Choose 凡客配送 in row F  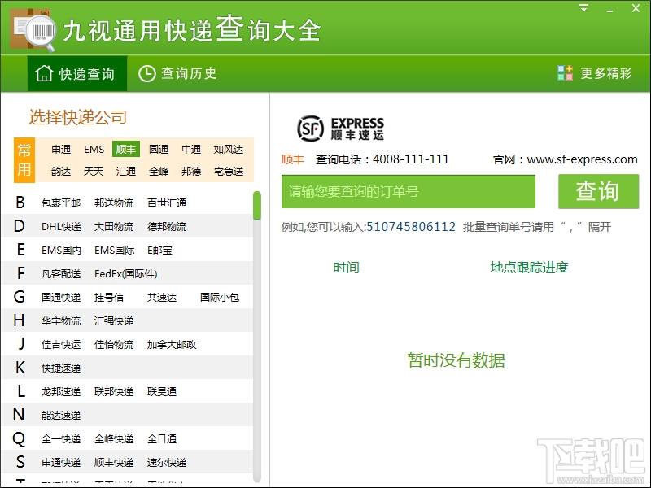click(61, 274)
